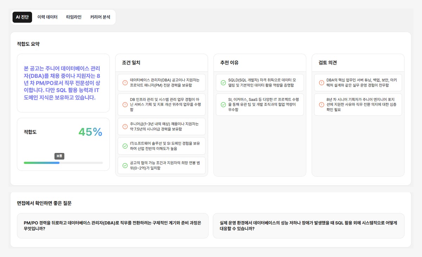Click the 면접에서 확인하면 좋은 질문 heading
The width and height of the screenshot is (422, 257).
(44, 203)
